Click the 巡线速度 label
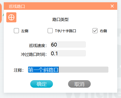The image size is (121, 98). click(38, 46)
